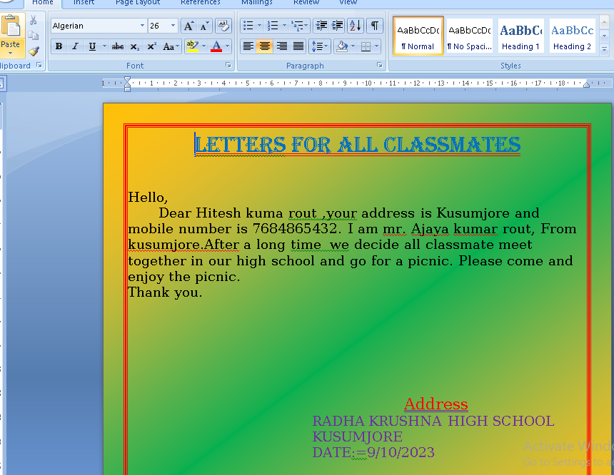Increase paragraph indent
This screenshot has height=475, width=614.
tap(338, 26)
